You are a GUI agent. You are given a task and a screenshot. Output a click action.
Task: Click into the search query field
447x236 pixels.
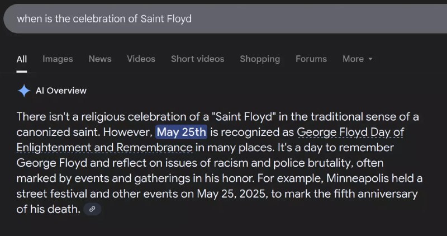(x=225, y=19)
